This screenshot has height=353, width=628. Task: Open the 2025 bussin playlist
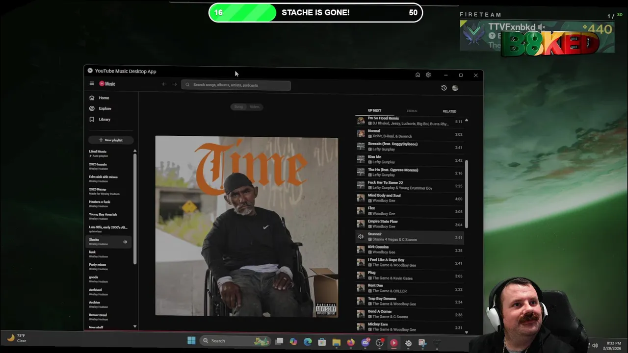[x=109, y=166]
